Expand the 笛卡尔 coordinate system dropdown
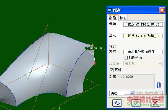This screenshot has width=168, height=110. (160, 64)
